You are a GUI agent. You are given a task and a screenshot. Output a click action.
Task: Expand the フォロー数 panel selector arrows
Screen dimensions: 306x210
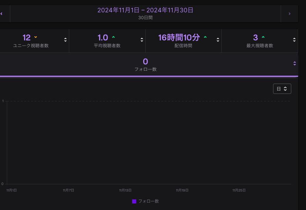(294, 63)
